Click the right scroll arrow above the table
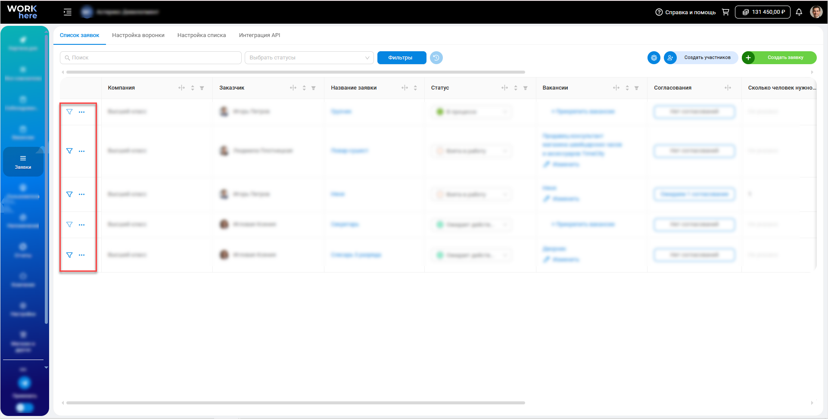This screenshot has height=419, width=828. coord(812,72)
